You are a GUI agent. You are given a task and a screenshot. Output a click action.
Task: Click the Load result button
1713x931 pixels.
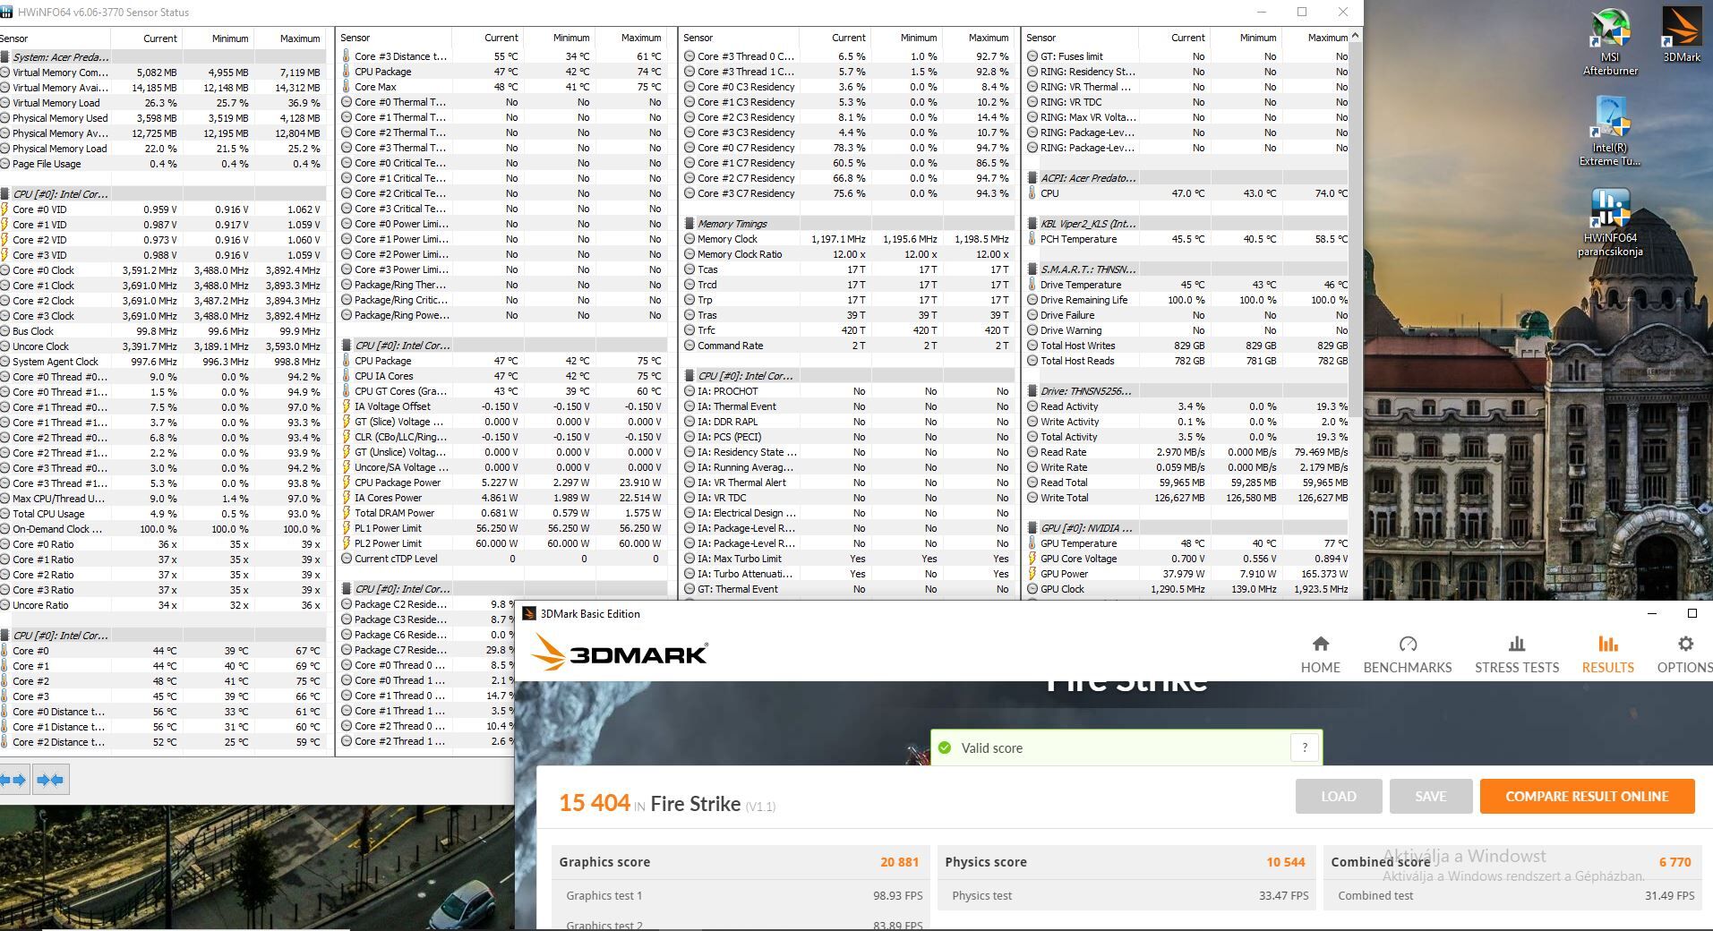pyautogui.click(x=1339, y=796)
